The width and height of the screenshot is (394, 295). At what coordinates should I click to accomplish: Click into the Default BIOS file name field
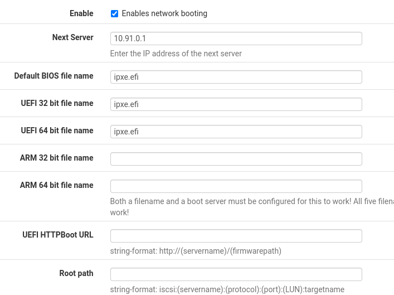[236, 77]
